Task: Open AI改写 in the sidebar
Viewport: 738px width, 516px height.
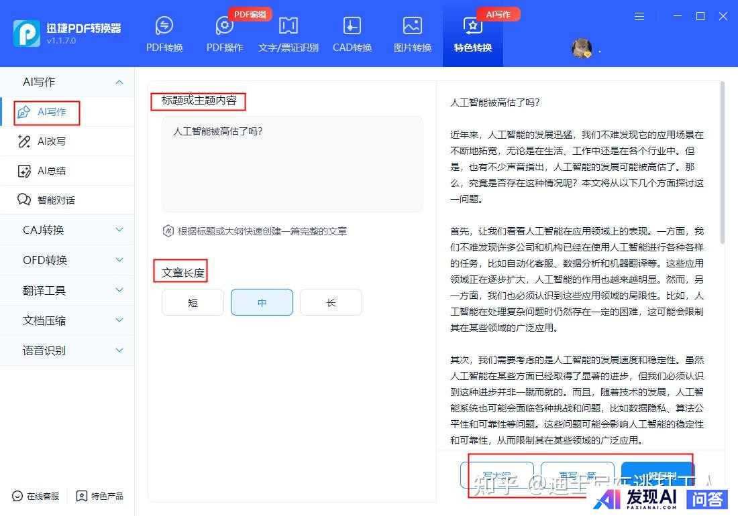Action: point(51,141)
